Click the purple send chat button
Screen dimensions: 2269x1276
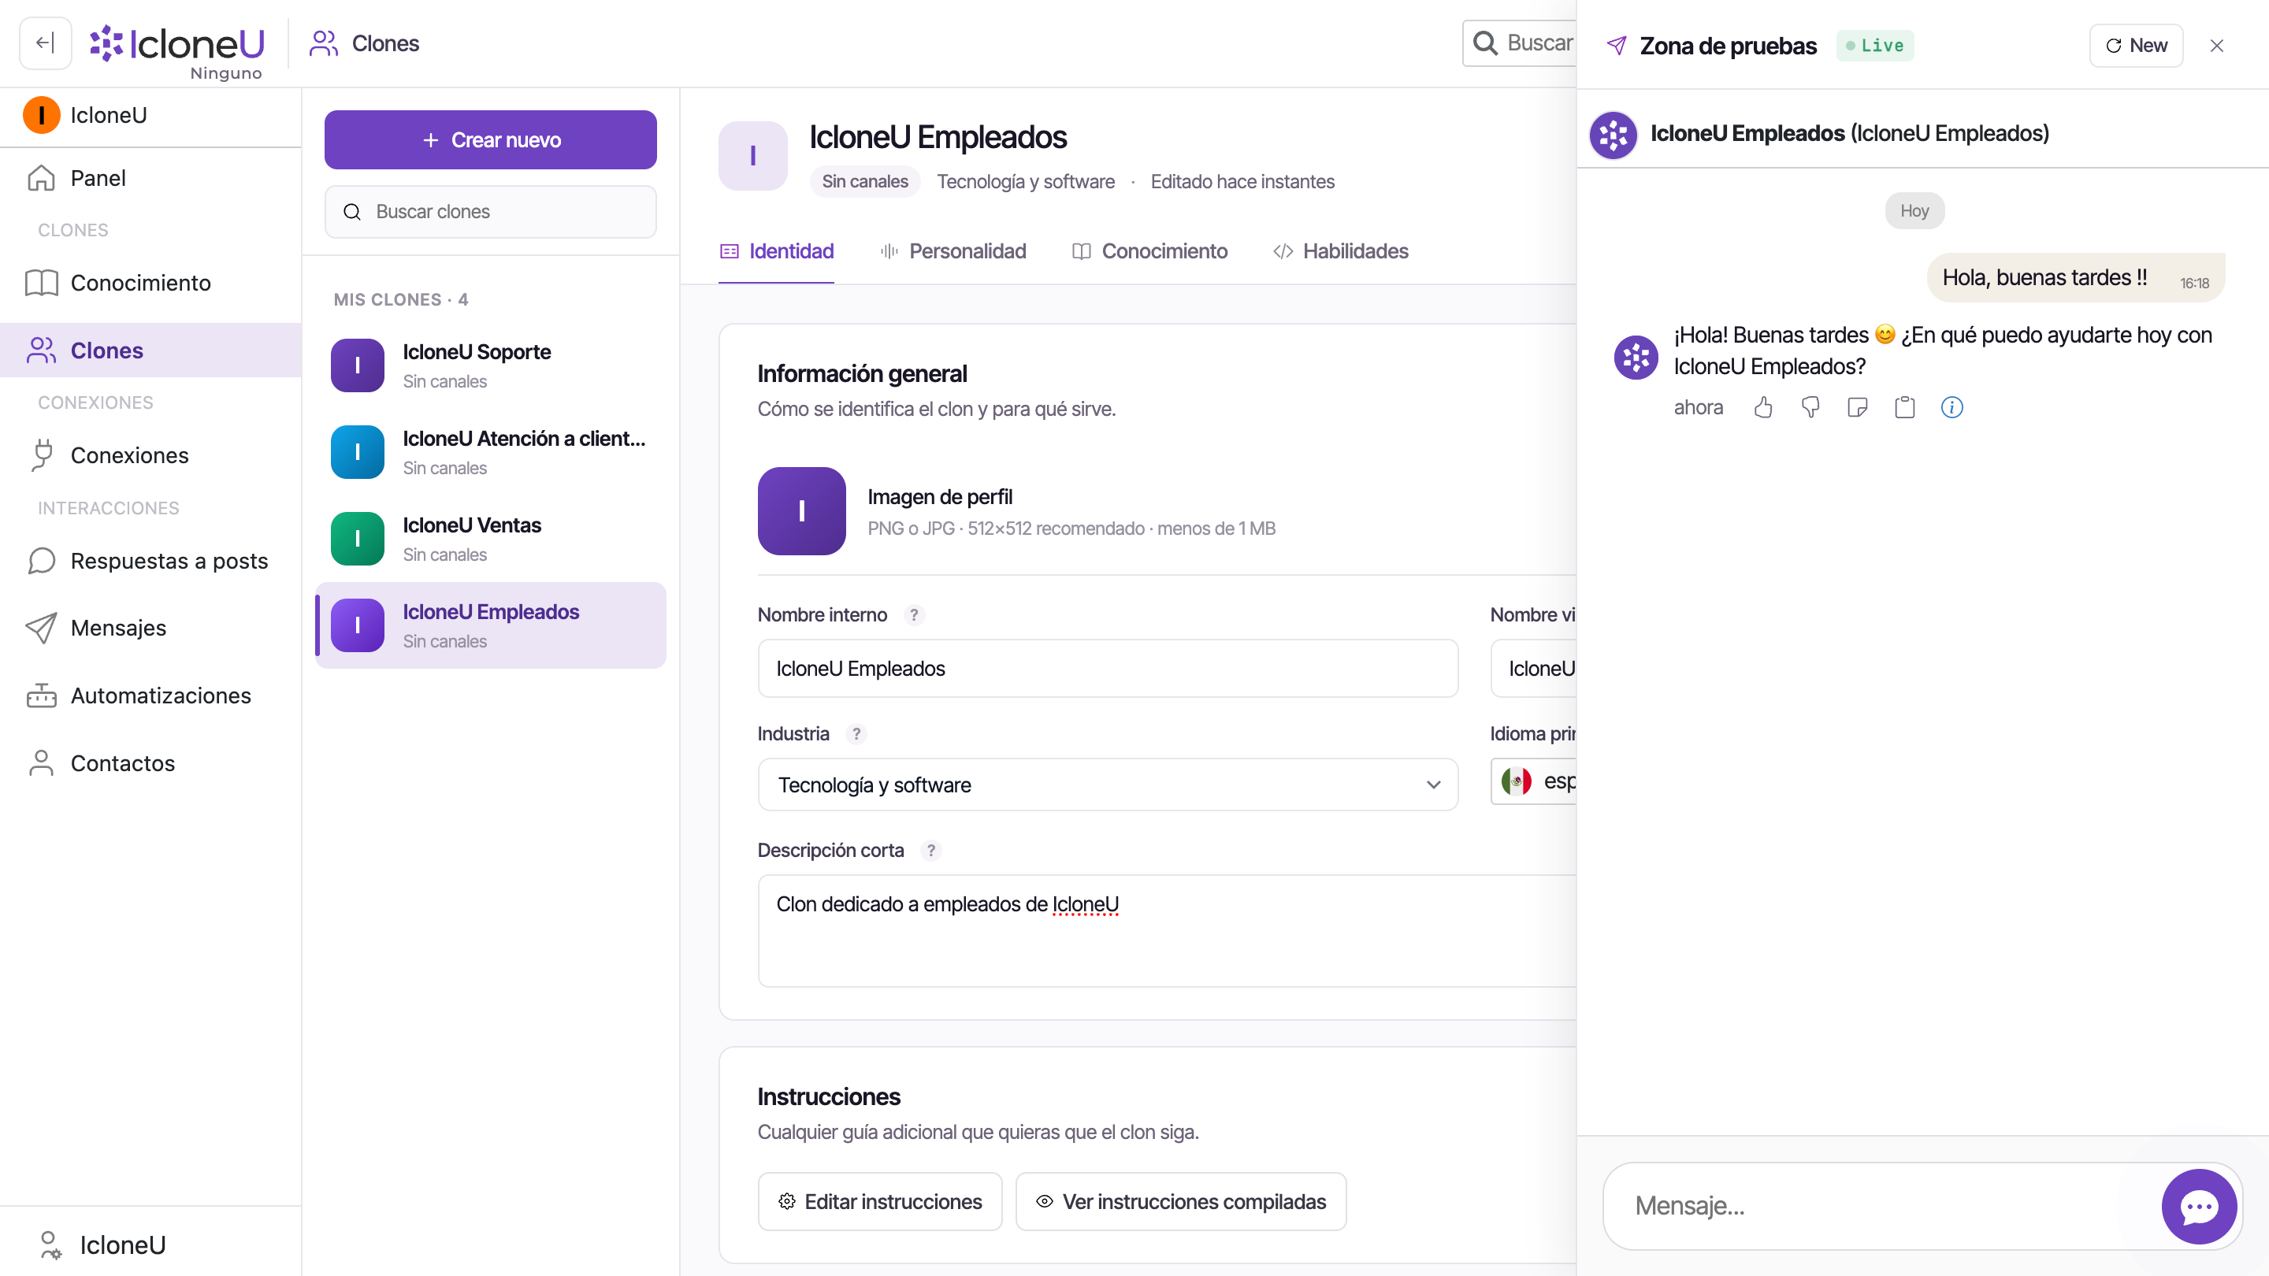click(2199, 1207)
